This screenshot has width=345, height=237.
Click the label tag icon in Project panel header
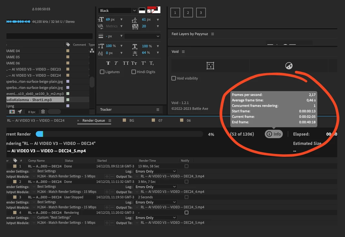pyautogui.click(x=68, y=45)
